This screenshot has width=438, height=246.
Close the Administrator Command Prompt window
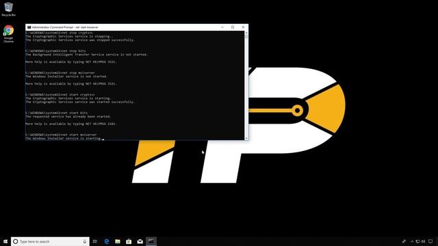point(243,27)
